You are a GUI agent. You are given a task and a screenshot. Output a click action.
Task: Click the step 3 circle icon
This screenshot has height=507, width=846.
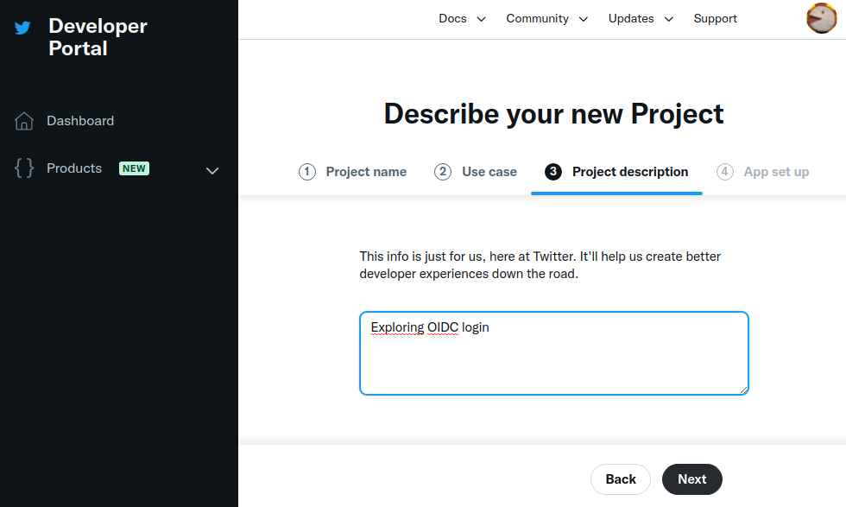pos(553,172)
